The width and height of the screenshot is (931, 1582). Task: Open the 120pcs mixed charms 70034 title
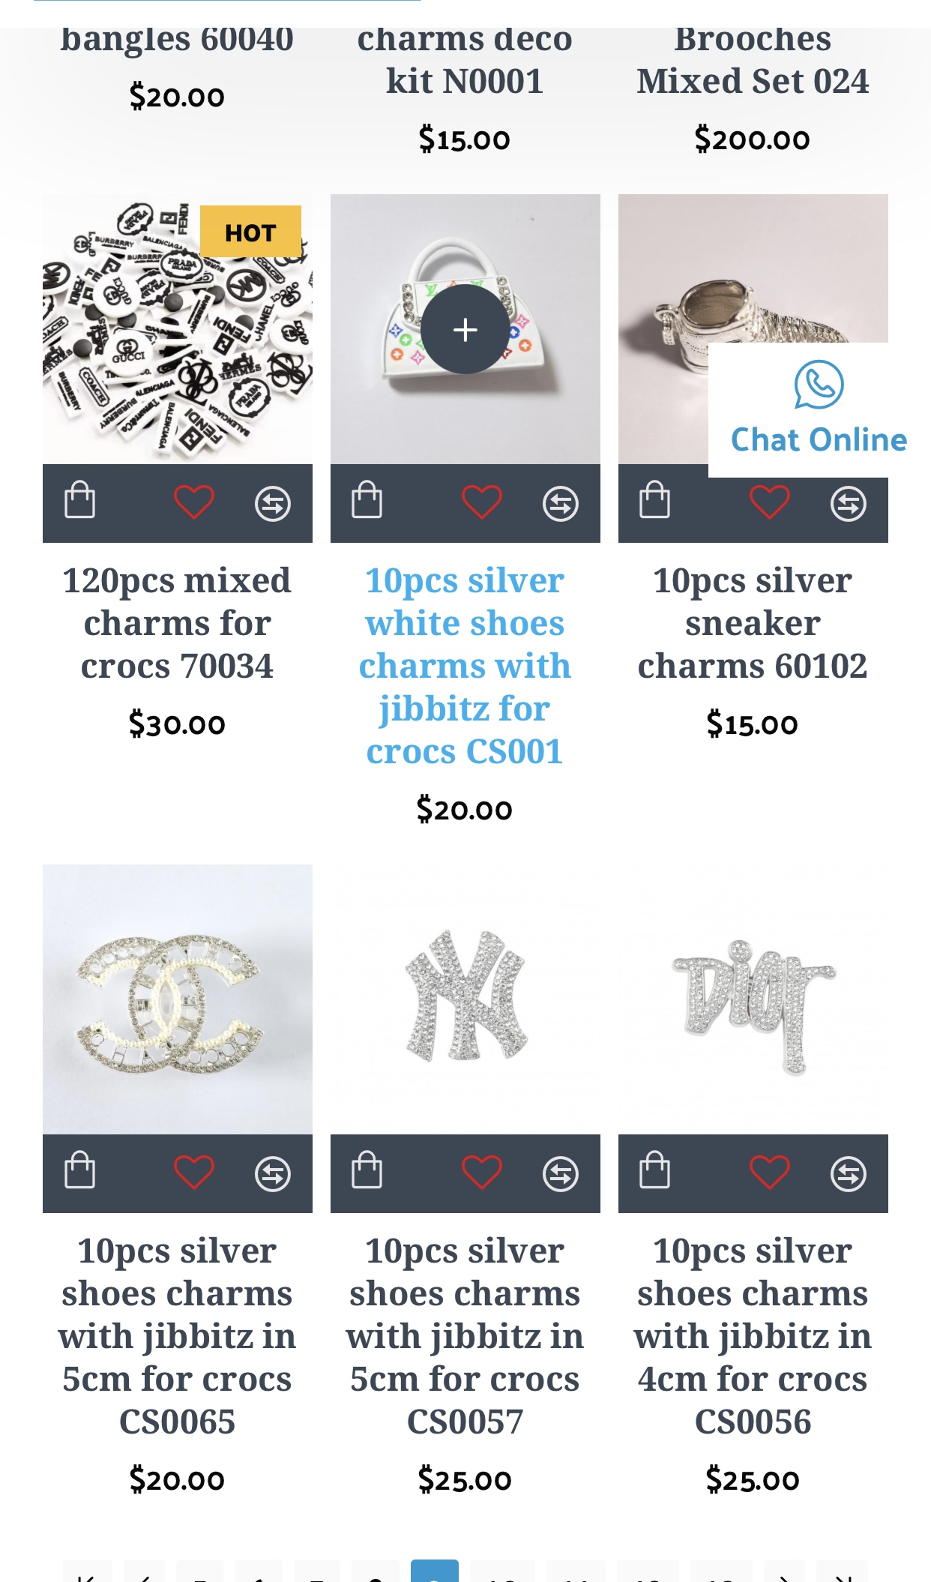coord(177,623)
